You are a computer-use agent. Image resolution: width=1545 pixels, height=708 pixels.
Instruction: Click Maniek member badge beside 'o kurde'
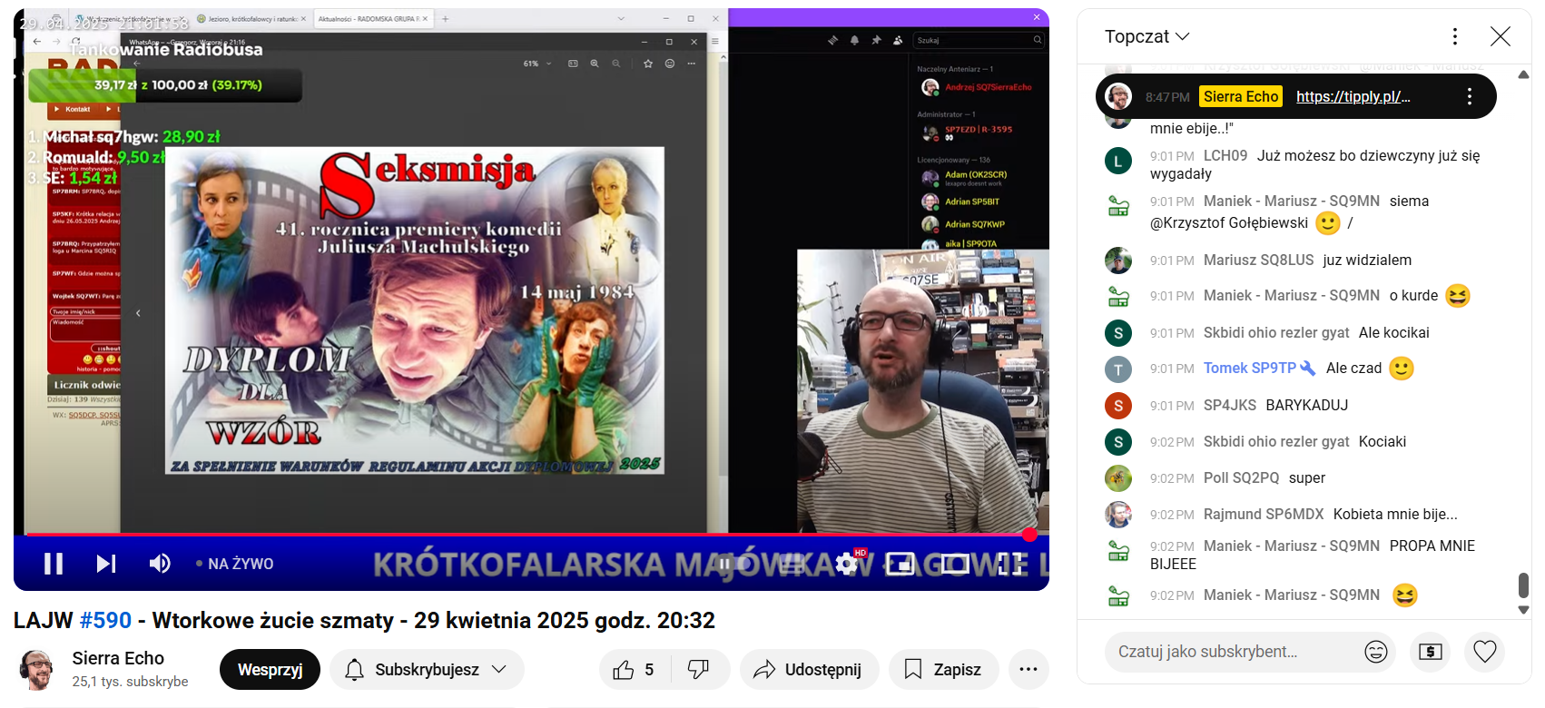pyautogui.click(x=1118, y=297)
